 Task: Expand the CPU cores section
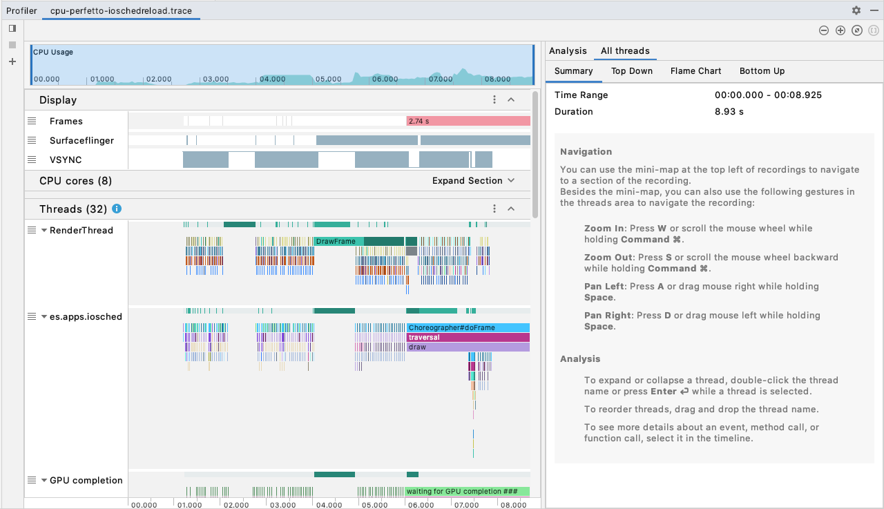pyautogui.click(x=473, y=180)
